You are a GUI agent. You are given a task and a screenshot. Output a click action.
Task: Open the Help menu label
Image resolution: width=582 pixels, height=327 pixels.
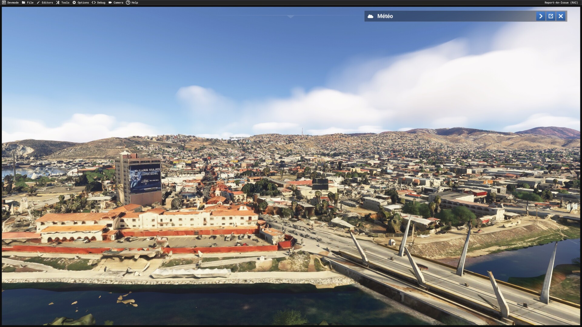135,2
